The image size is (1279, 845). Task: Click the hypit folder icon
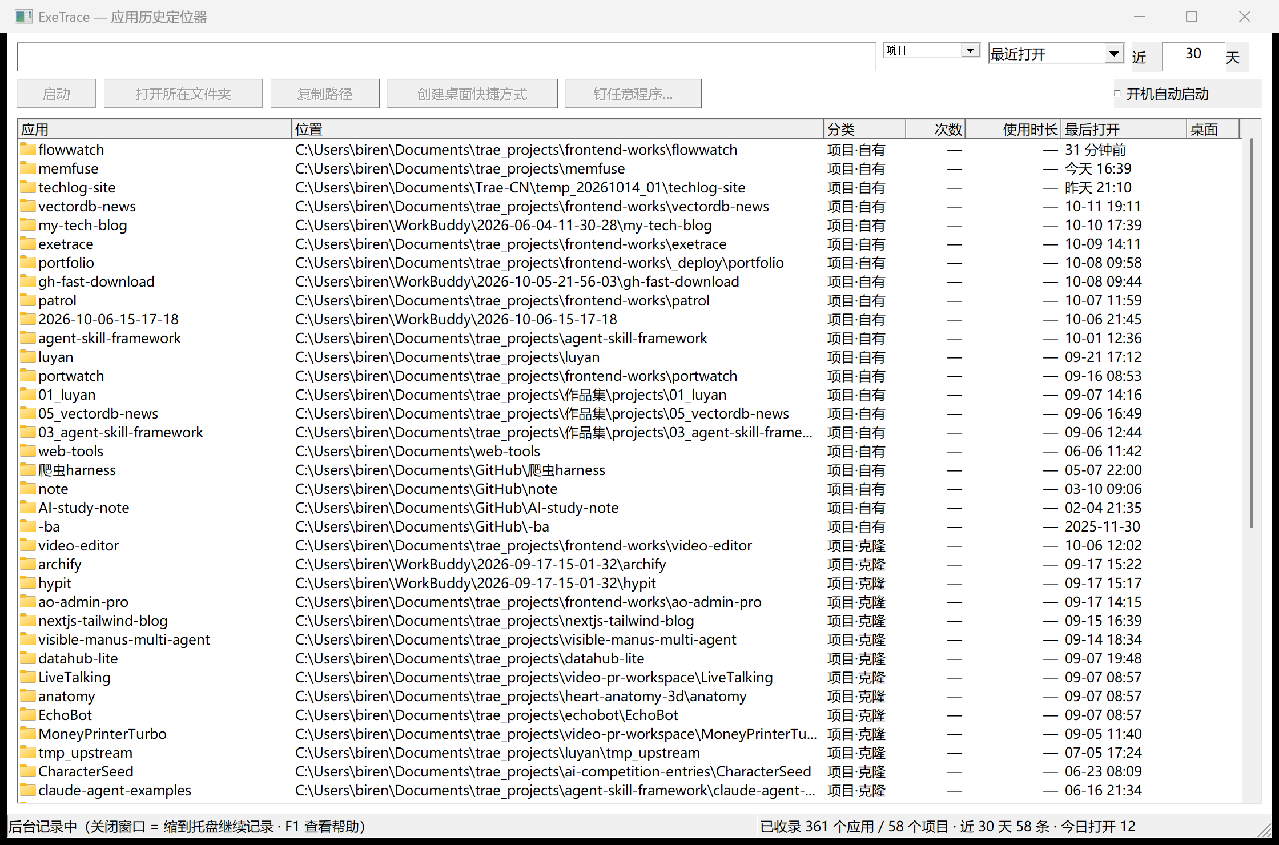[x=28, y=583]
